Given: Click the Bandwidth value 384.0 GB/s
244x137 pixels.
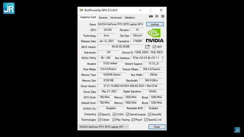Looking at the screenshot, I should pos(151,81).
